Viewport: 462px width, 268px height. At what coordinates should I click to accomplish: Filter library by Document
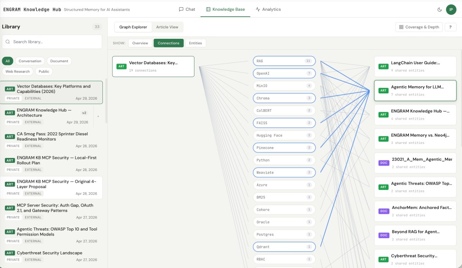click(59, 61)
